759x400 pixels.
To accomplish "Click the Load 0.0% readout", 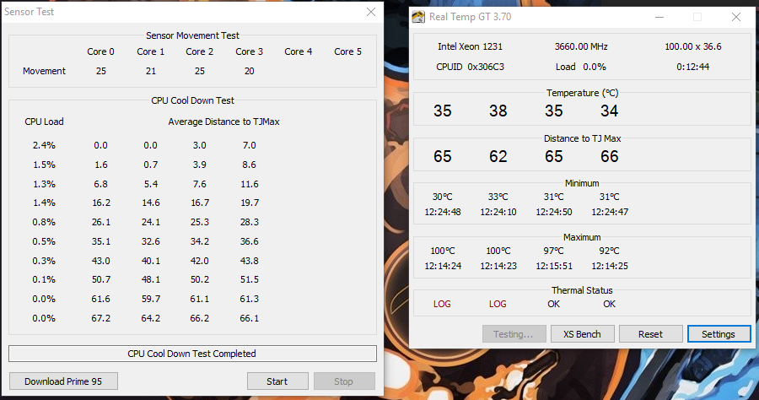I will click(x=581, y=67).
